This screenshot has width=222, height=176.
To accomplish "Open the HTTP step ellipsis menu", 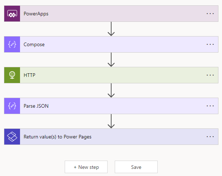I will [210, 75].
